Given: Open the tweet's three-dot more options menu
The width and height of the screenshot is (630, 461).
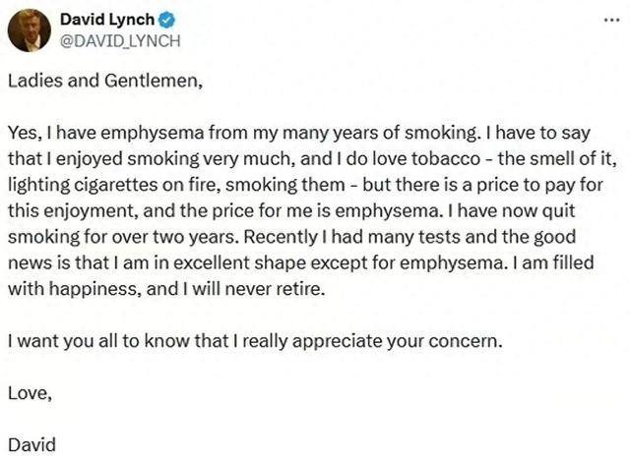Looking at the screenshot, I should click(x=612, y=22).
